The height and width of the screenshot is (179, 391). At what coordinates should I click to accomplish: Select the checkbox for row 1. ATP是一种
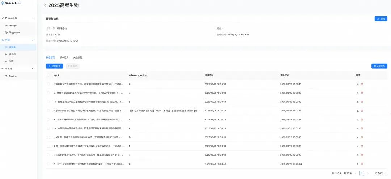49,137
